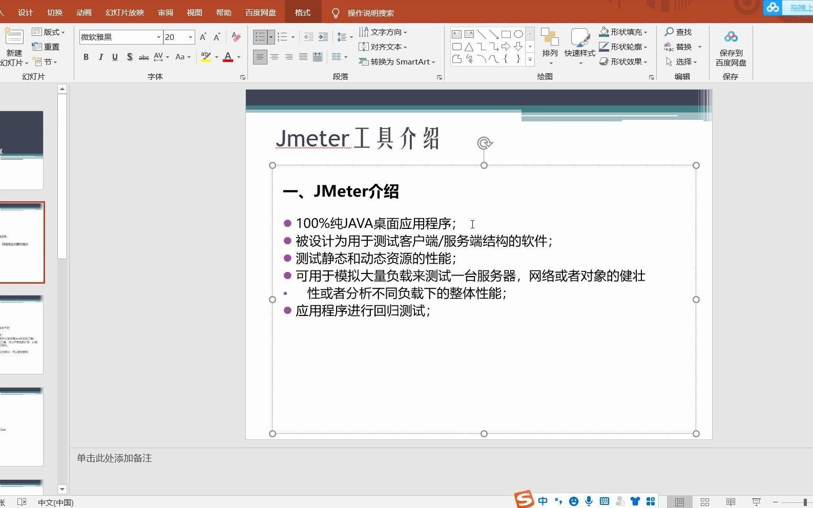
Task: Open line spacing options
Action: tap(345, 37)
